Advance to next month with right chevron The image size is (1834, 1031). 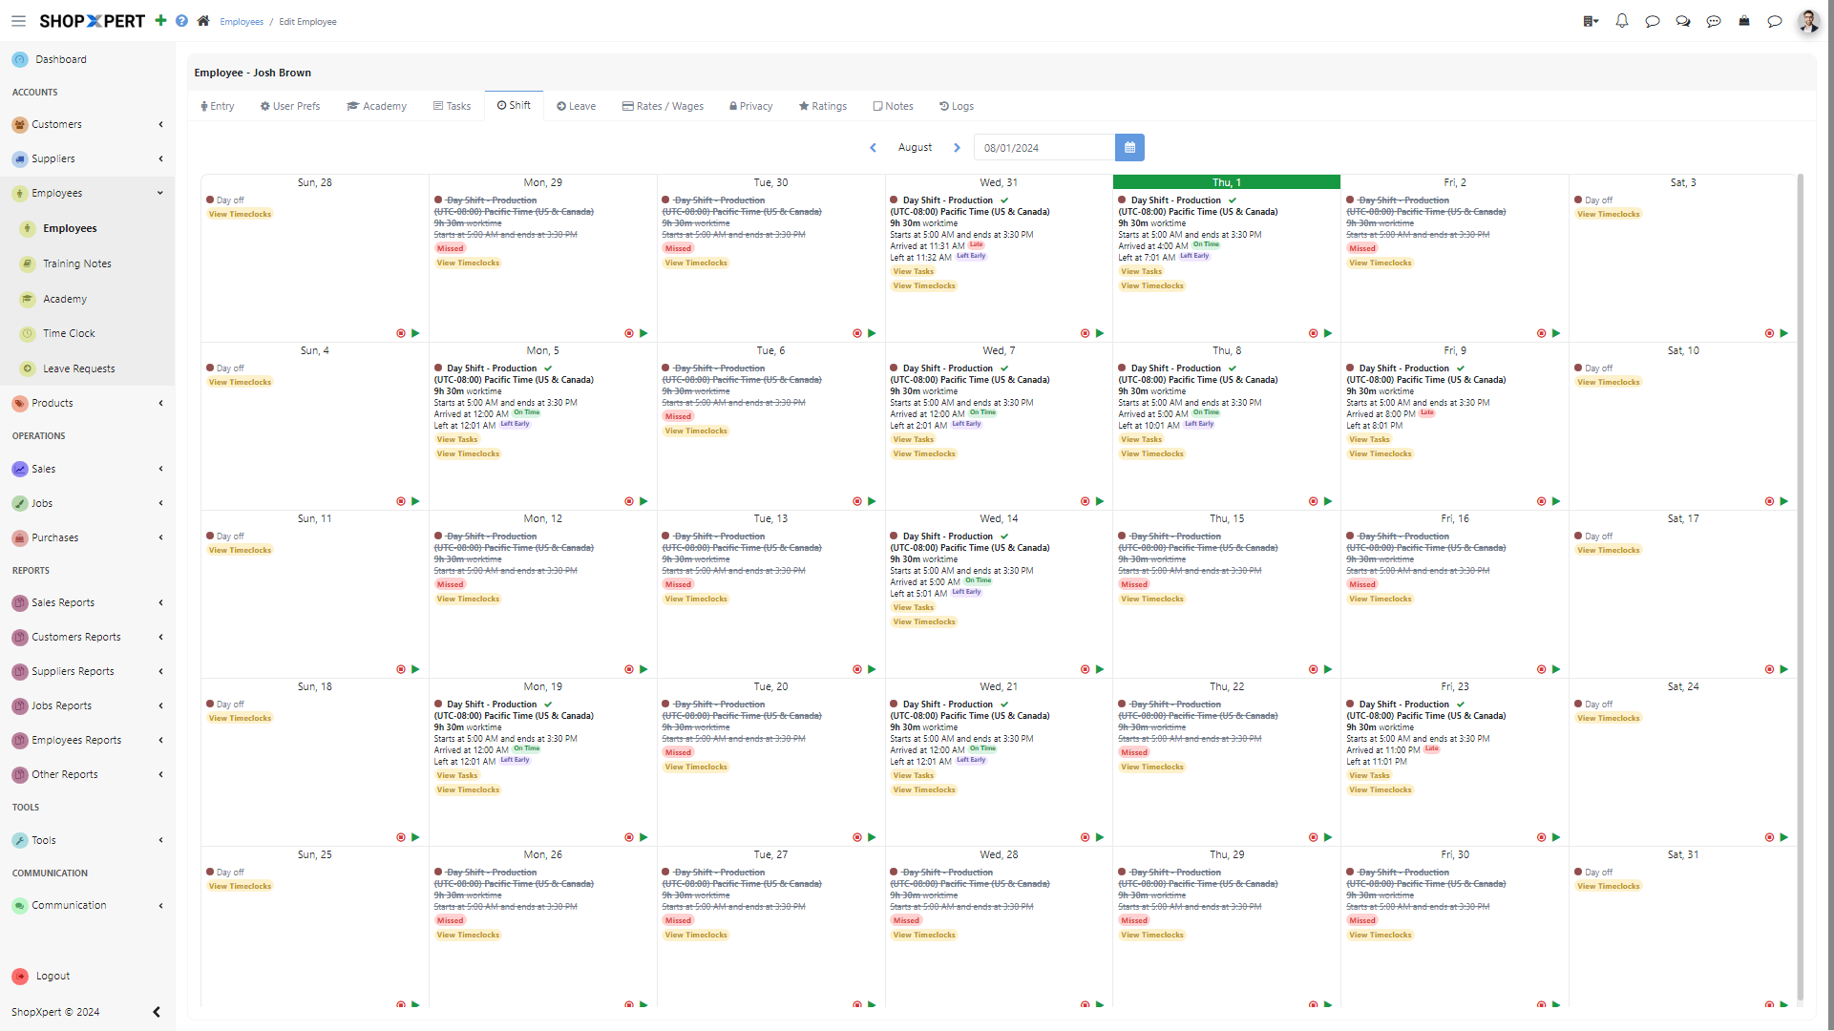(x=957, y=147)
